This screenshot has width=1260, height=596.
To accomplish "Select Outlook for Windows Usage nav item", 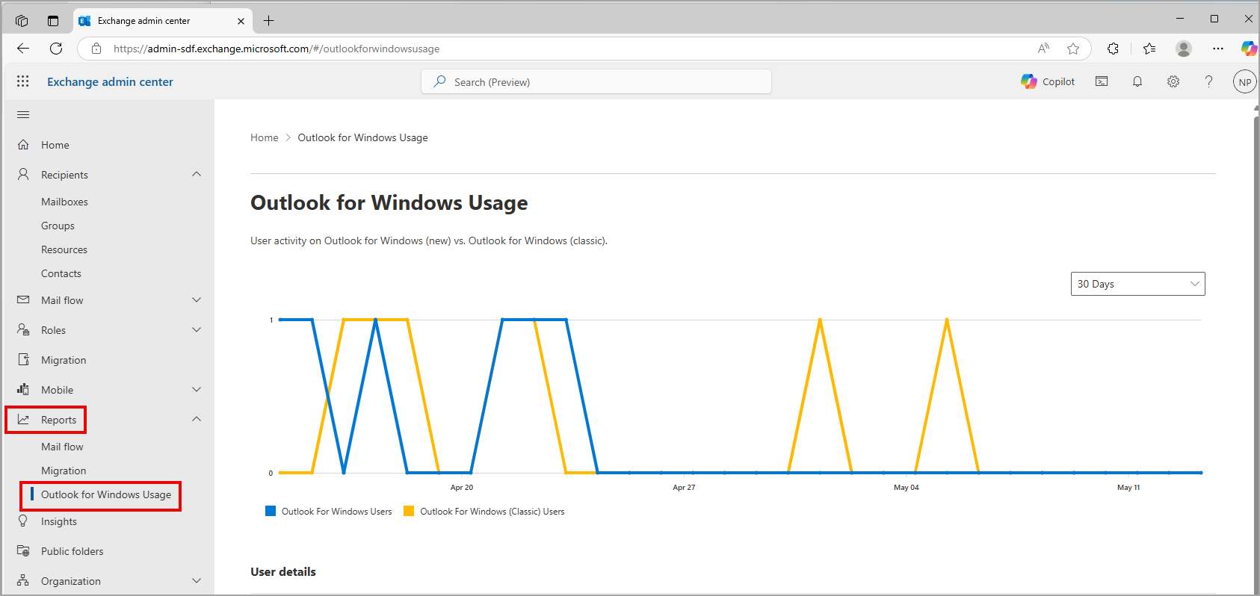I will (106, 494).
